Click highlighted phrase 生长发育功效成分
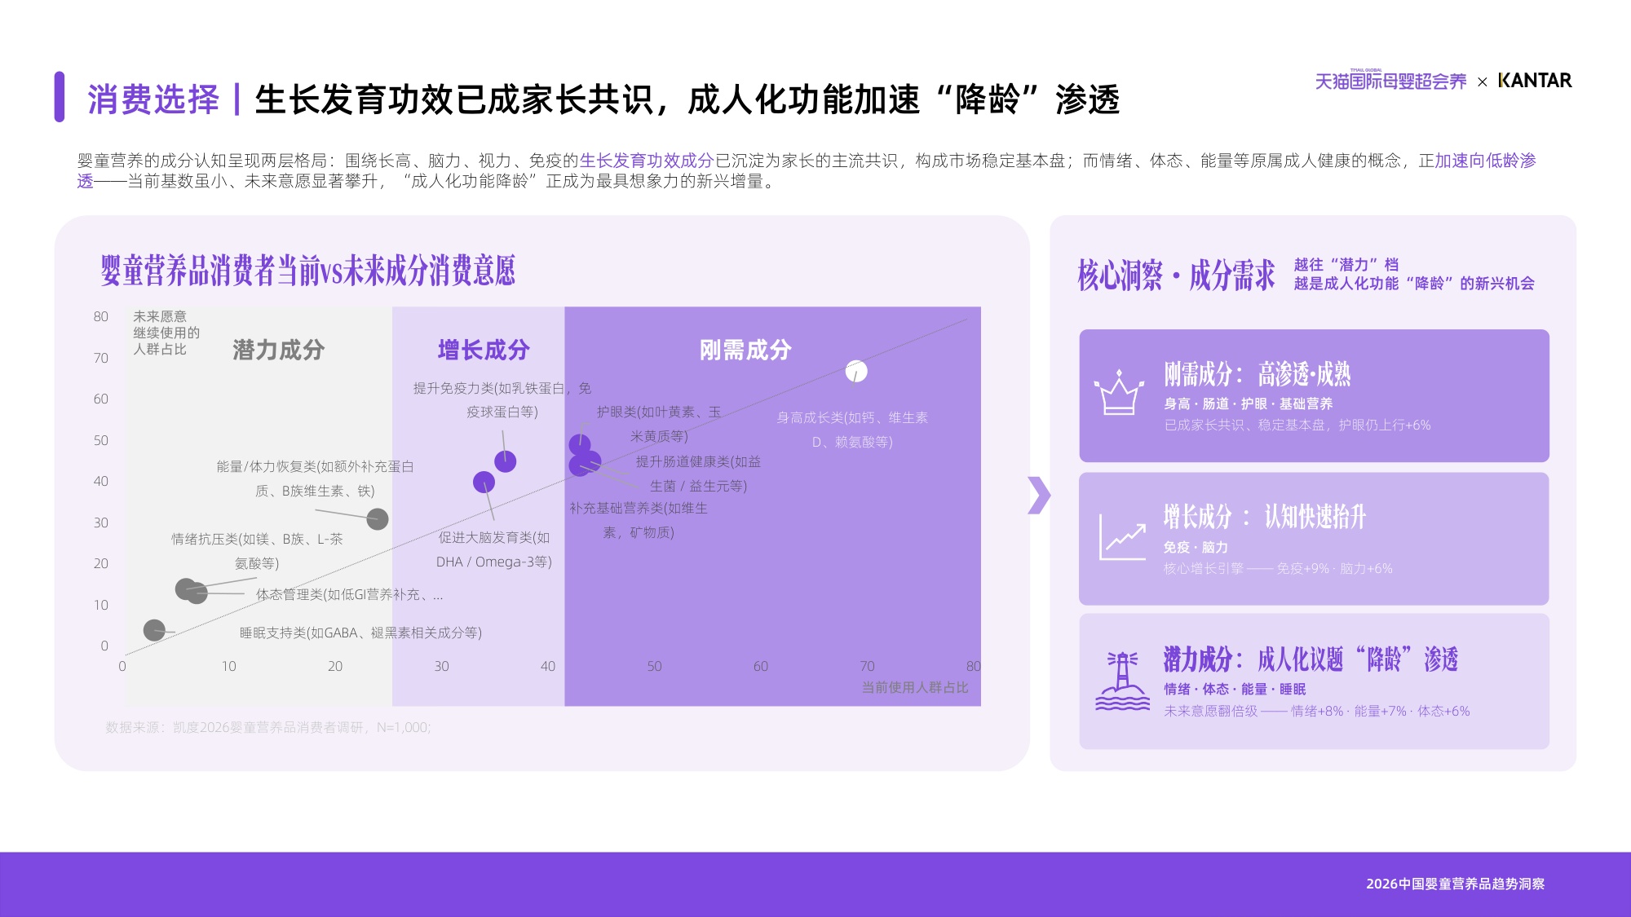This screenshot has height=917, width=1631. click(647, 161)
